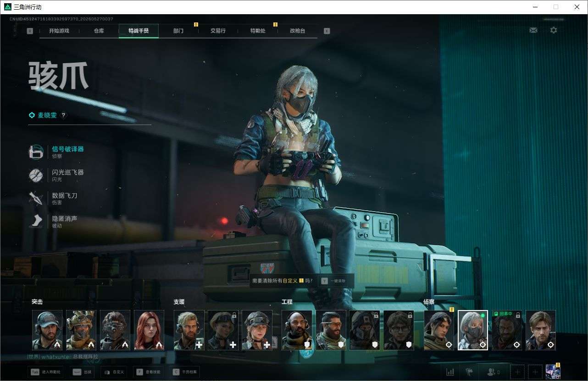
Task: Choose first 工程 operator with headphones
Action: [297, 330]
